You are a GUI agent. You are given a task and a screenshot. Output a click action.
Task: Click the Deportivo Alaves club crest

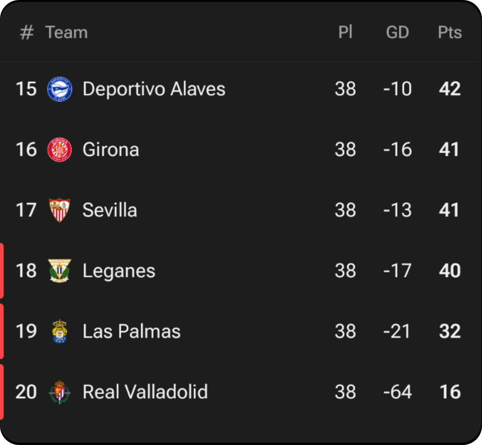click(60, 89)
